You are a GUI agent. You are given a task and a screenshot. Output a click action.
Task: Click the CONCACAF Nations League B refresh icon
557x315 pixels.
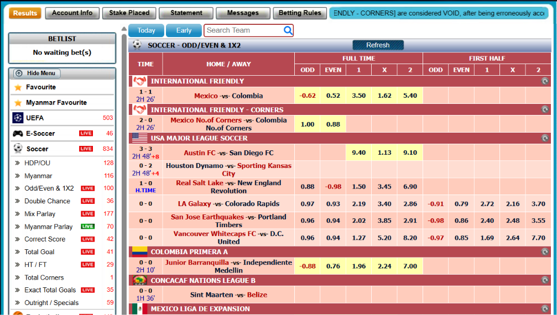545,280
